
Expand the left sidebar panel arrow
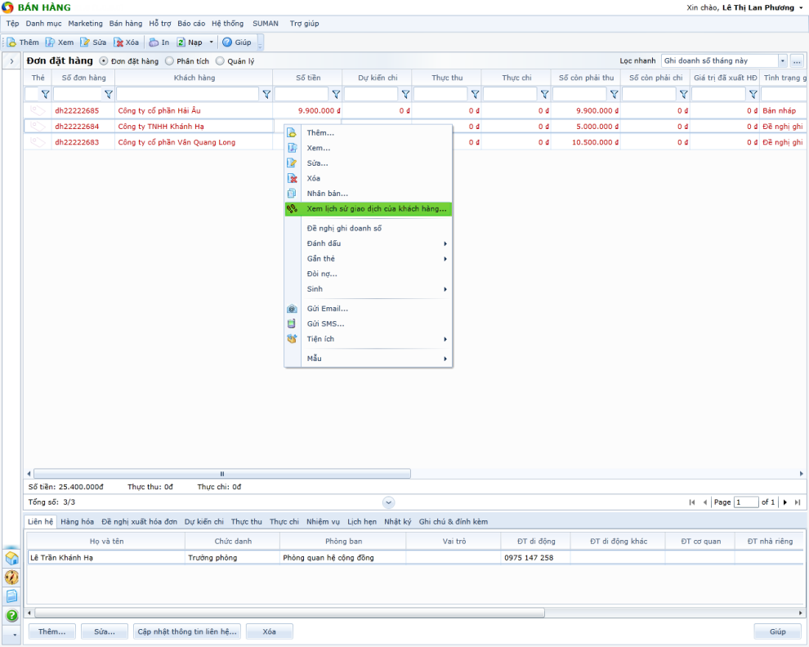tap(11, 61)
